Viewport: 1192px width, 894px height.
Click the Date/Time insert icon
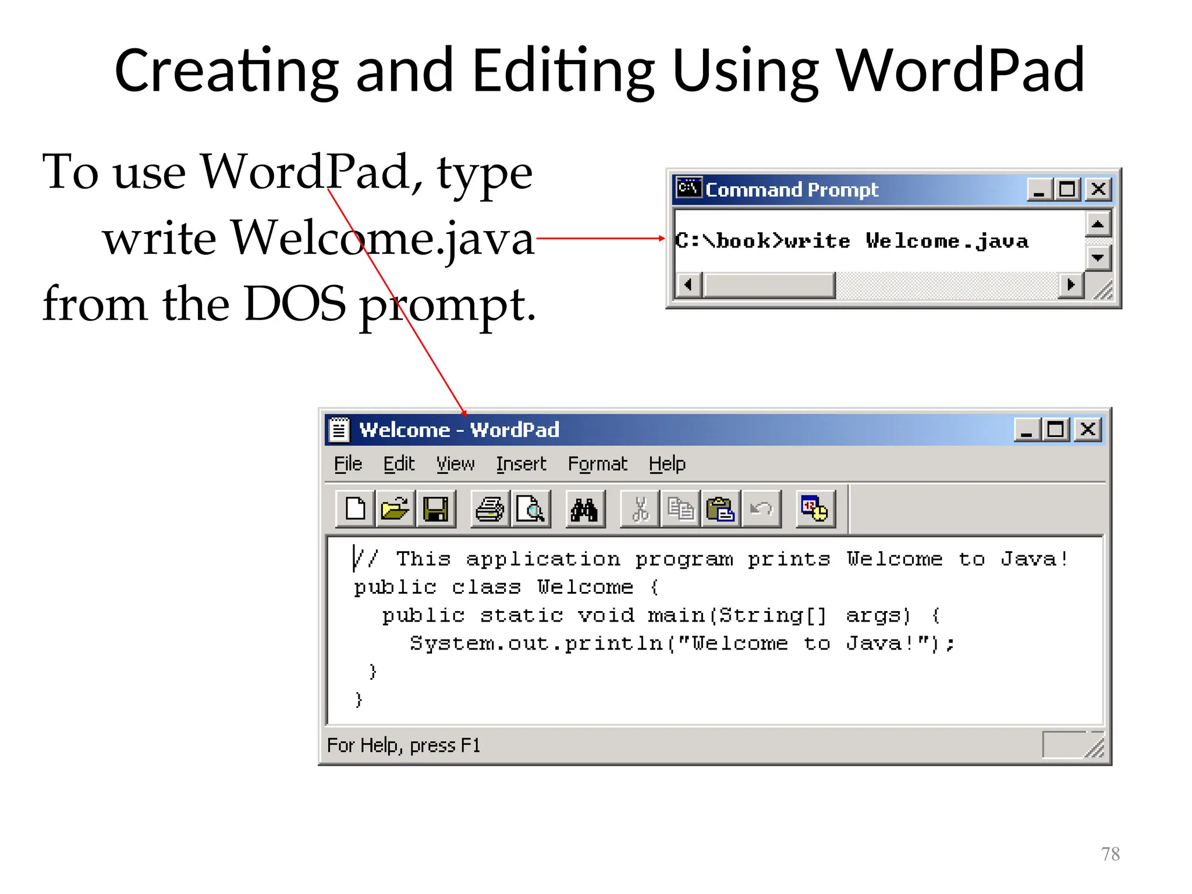(815, 509)
